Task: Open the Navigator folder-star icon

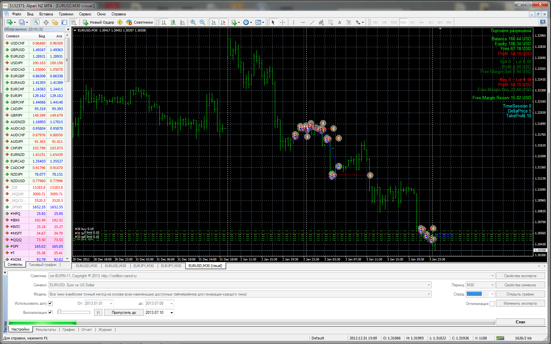Action: [x=55, y=22]
